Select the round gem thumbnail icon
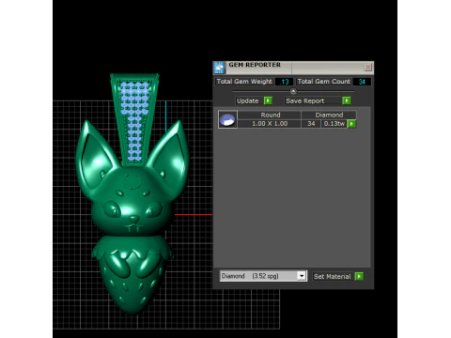The height and width of the screenshot is (338, 451). point(227,119)
